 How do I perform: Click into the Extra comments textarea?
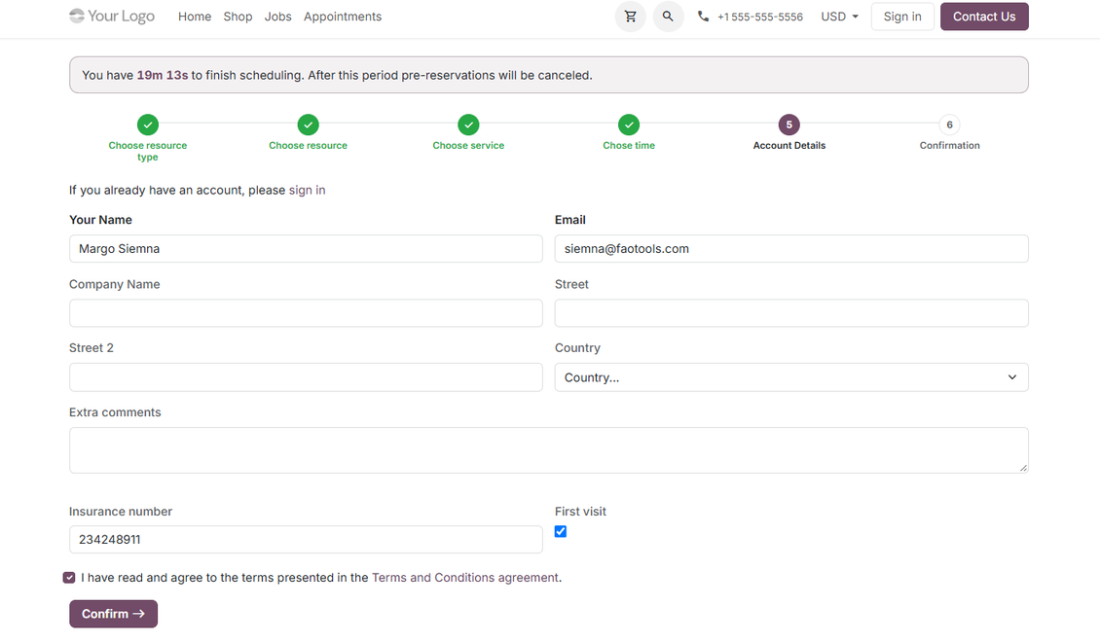tap(549, 450)
